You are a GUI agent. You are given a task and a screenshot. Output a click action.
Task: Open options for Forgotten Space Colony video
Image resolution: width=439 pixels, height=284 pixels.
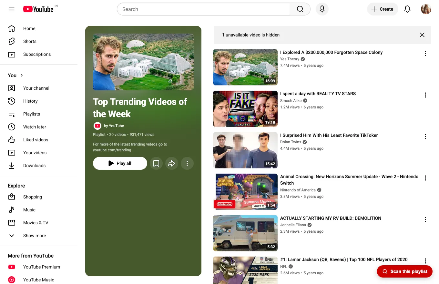tap(425, 54)
